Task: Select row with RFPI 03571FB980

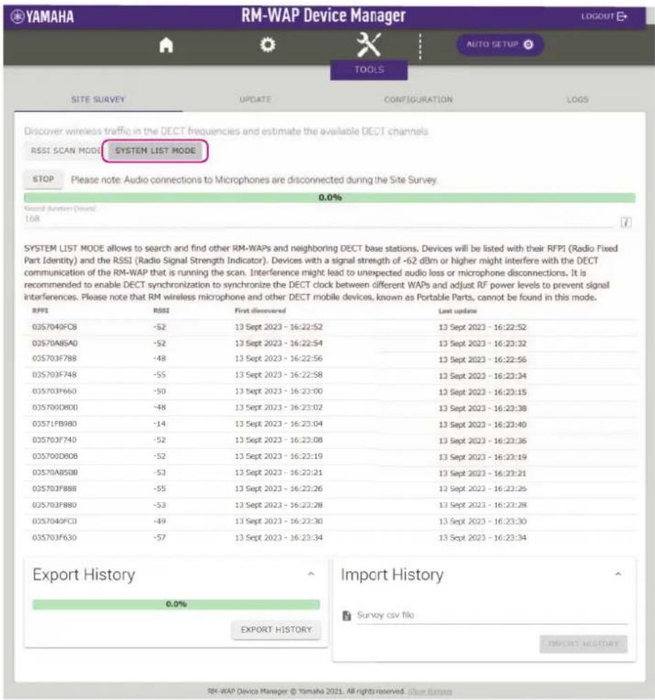Action: pos(330,423)
